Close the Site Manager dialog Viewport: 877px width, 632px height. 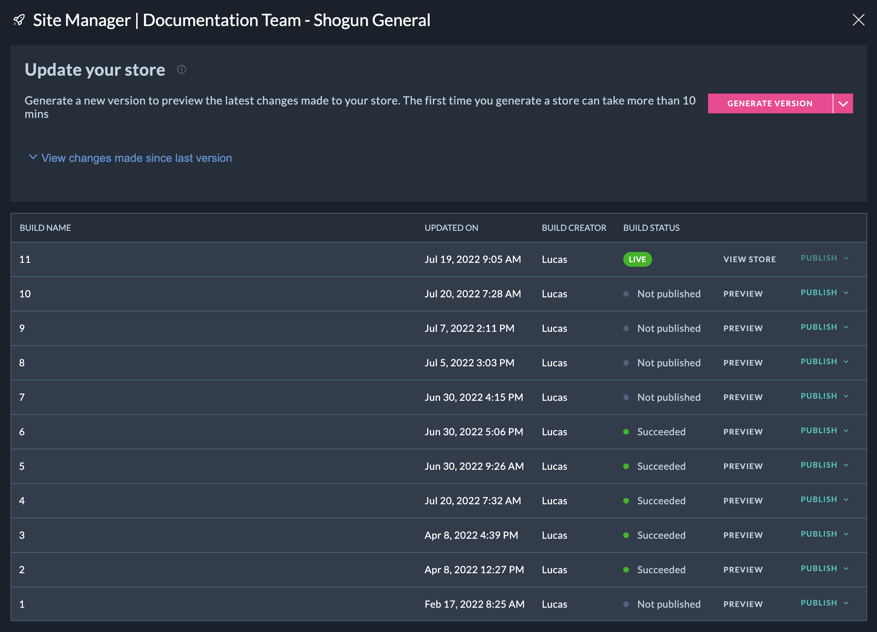click(858, 20)
